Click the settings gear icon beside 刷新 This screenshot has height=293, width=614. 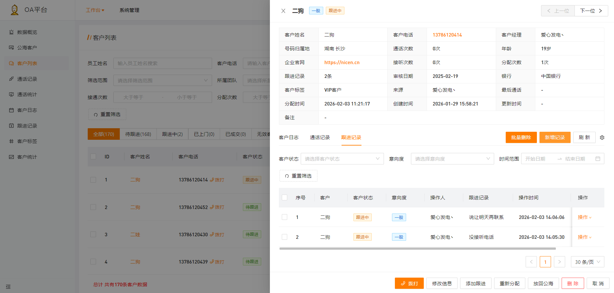tap(602, 138)
